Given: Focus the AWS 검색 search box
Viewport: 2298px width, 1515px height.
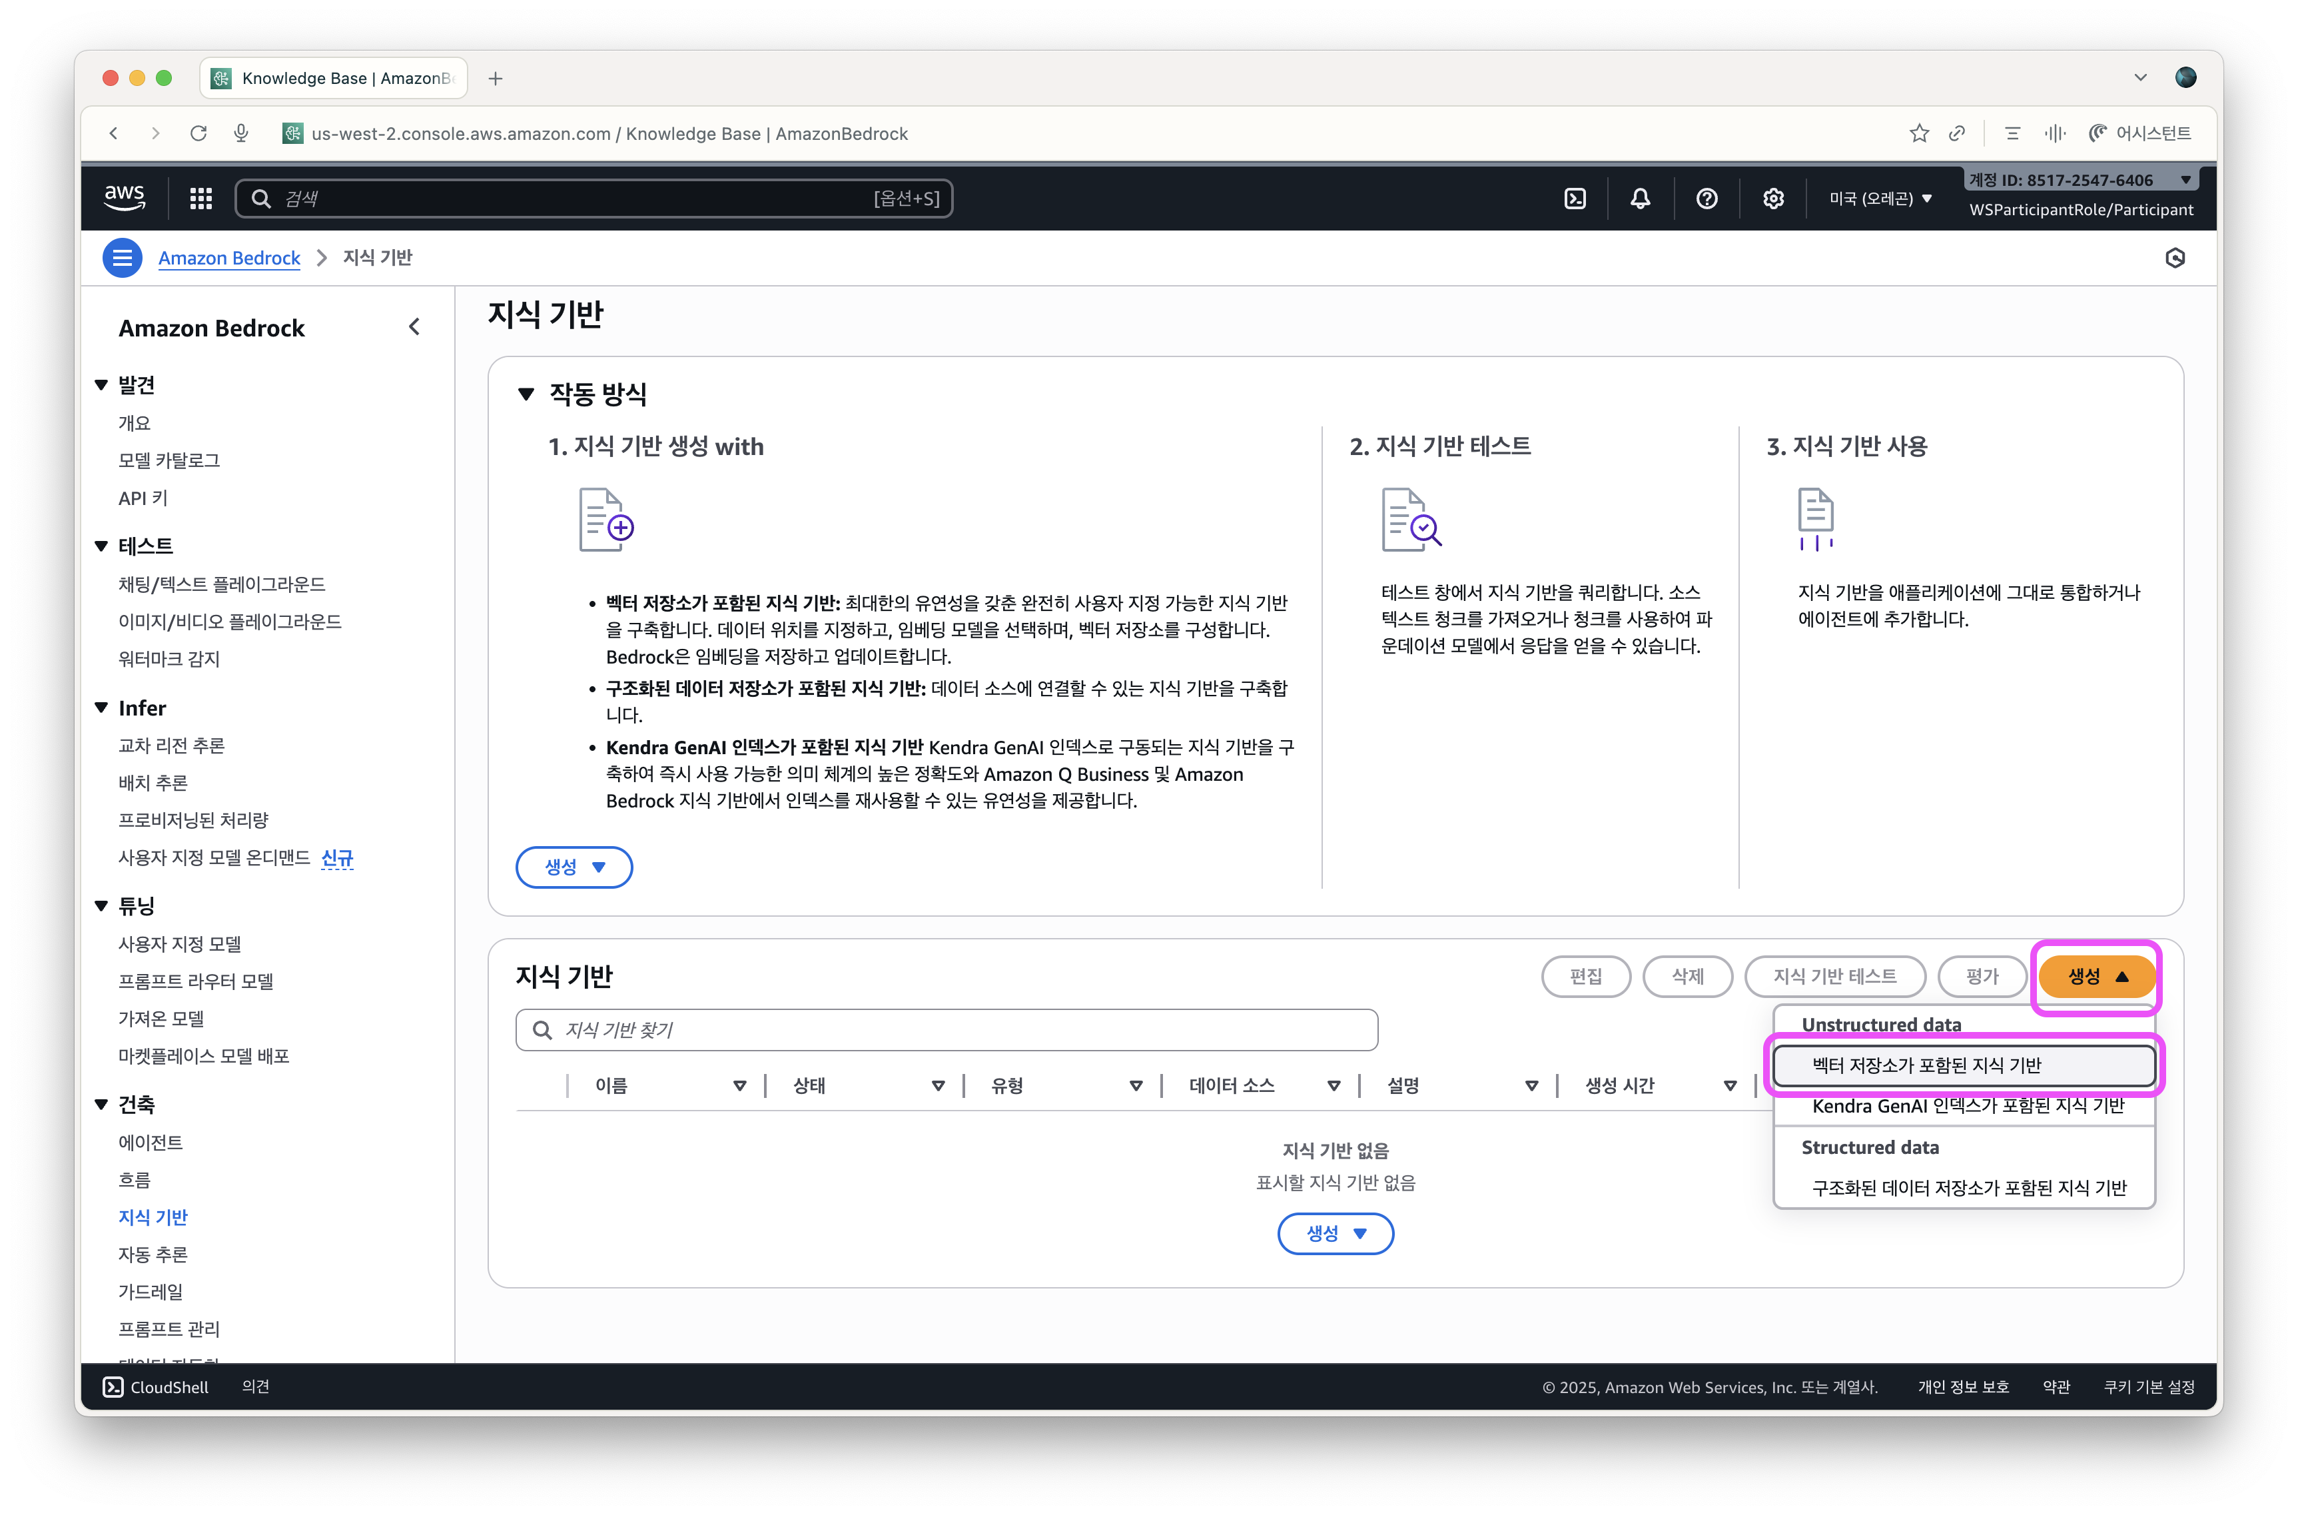Looking at the screenshot, I should [594, 198].
